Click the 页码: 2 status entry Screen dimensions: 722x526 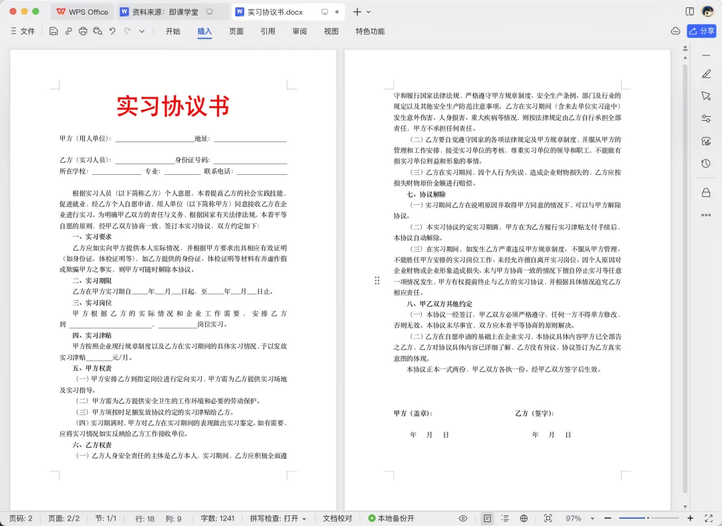coord(21,518)
